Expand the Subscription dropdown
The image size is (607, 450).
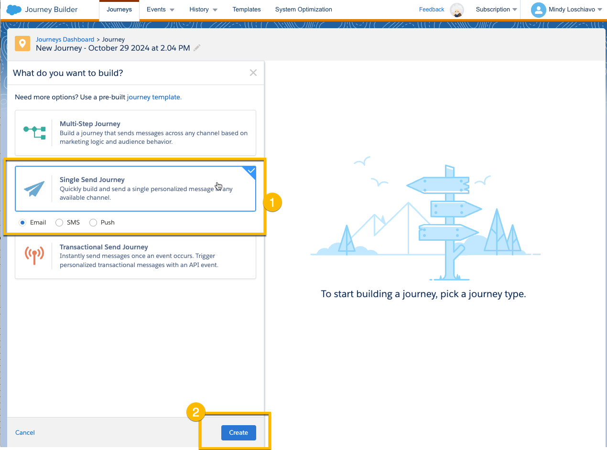(496, 9)
